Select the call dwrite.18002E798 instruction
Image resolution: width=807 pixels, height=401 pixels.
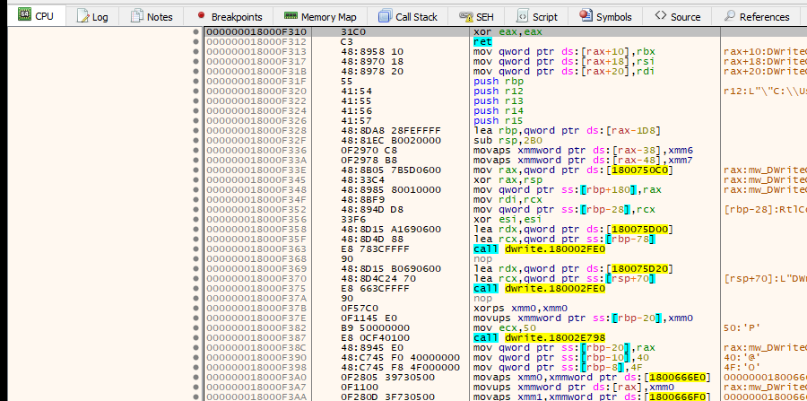[540, 338]
